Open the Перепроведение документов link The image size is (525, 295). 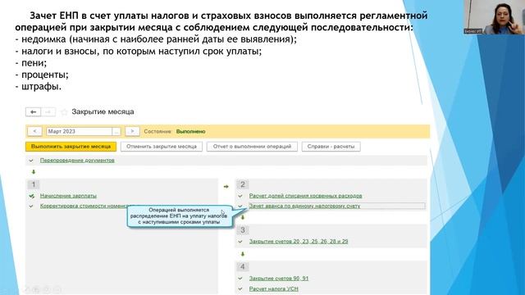(77, 161)
